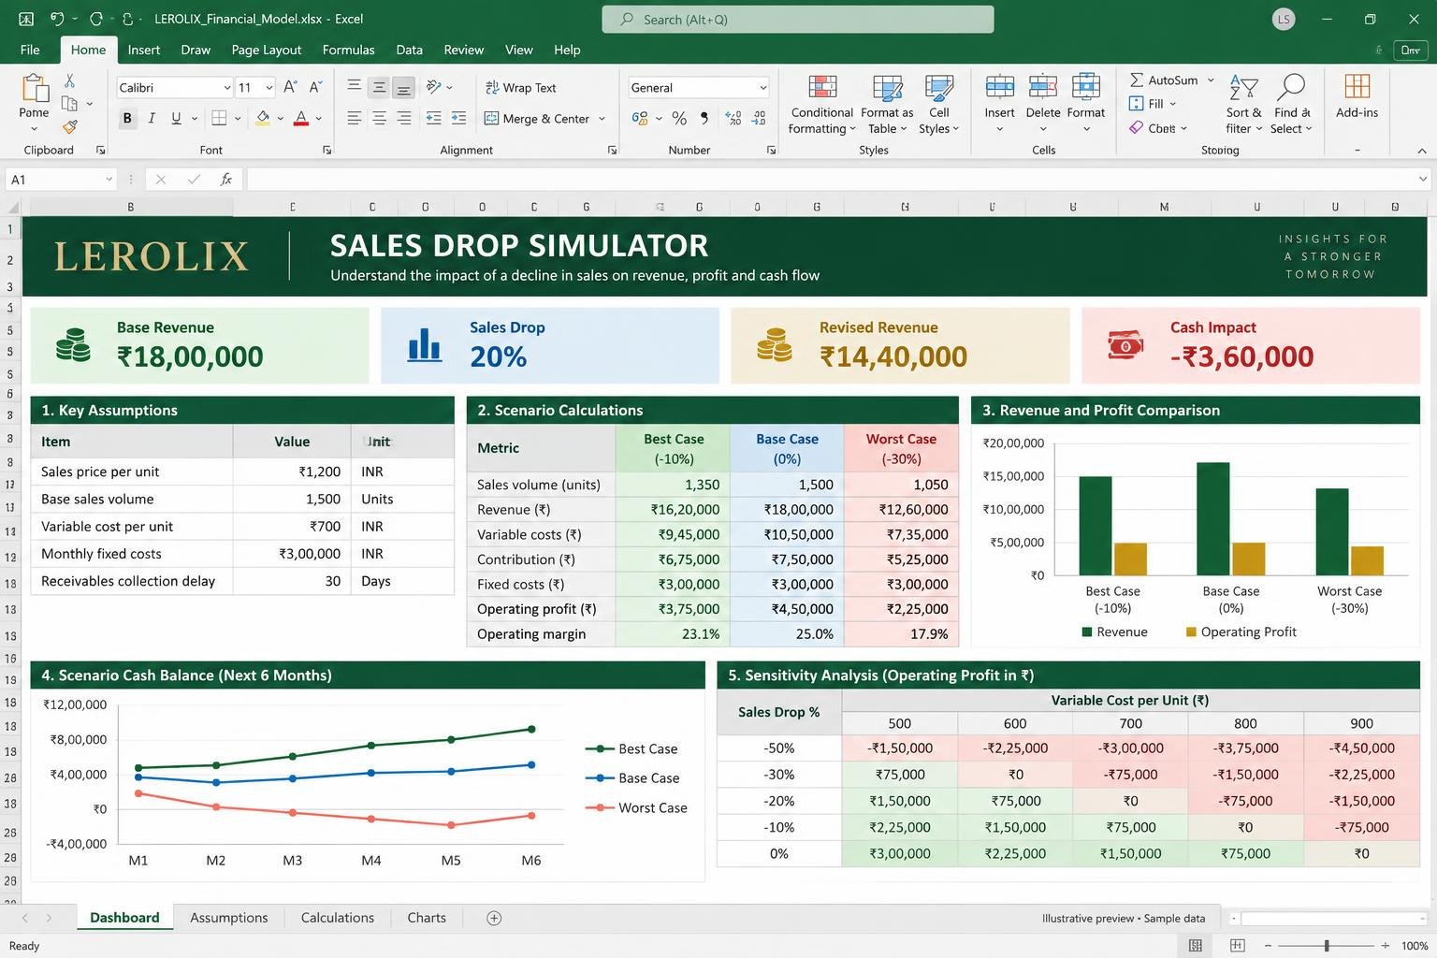Click the AutoSum button
Image resolution: width=1437 pixels, height=958 pixels.
click(x=1163, y=80)
